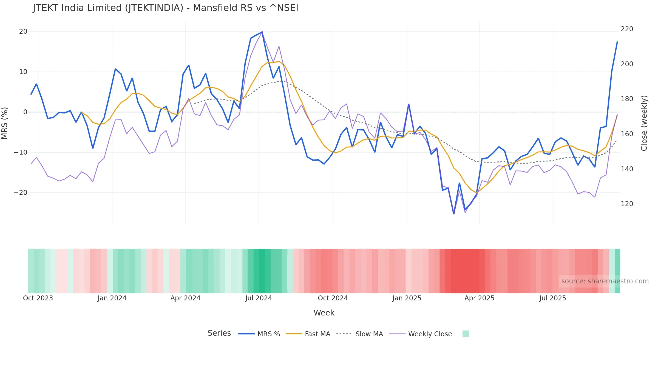658x370 pixels.
Task: Click the '180' tick on right axis
Action: click(627, 99)
